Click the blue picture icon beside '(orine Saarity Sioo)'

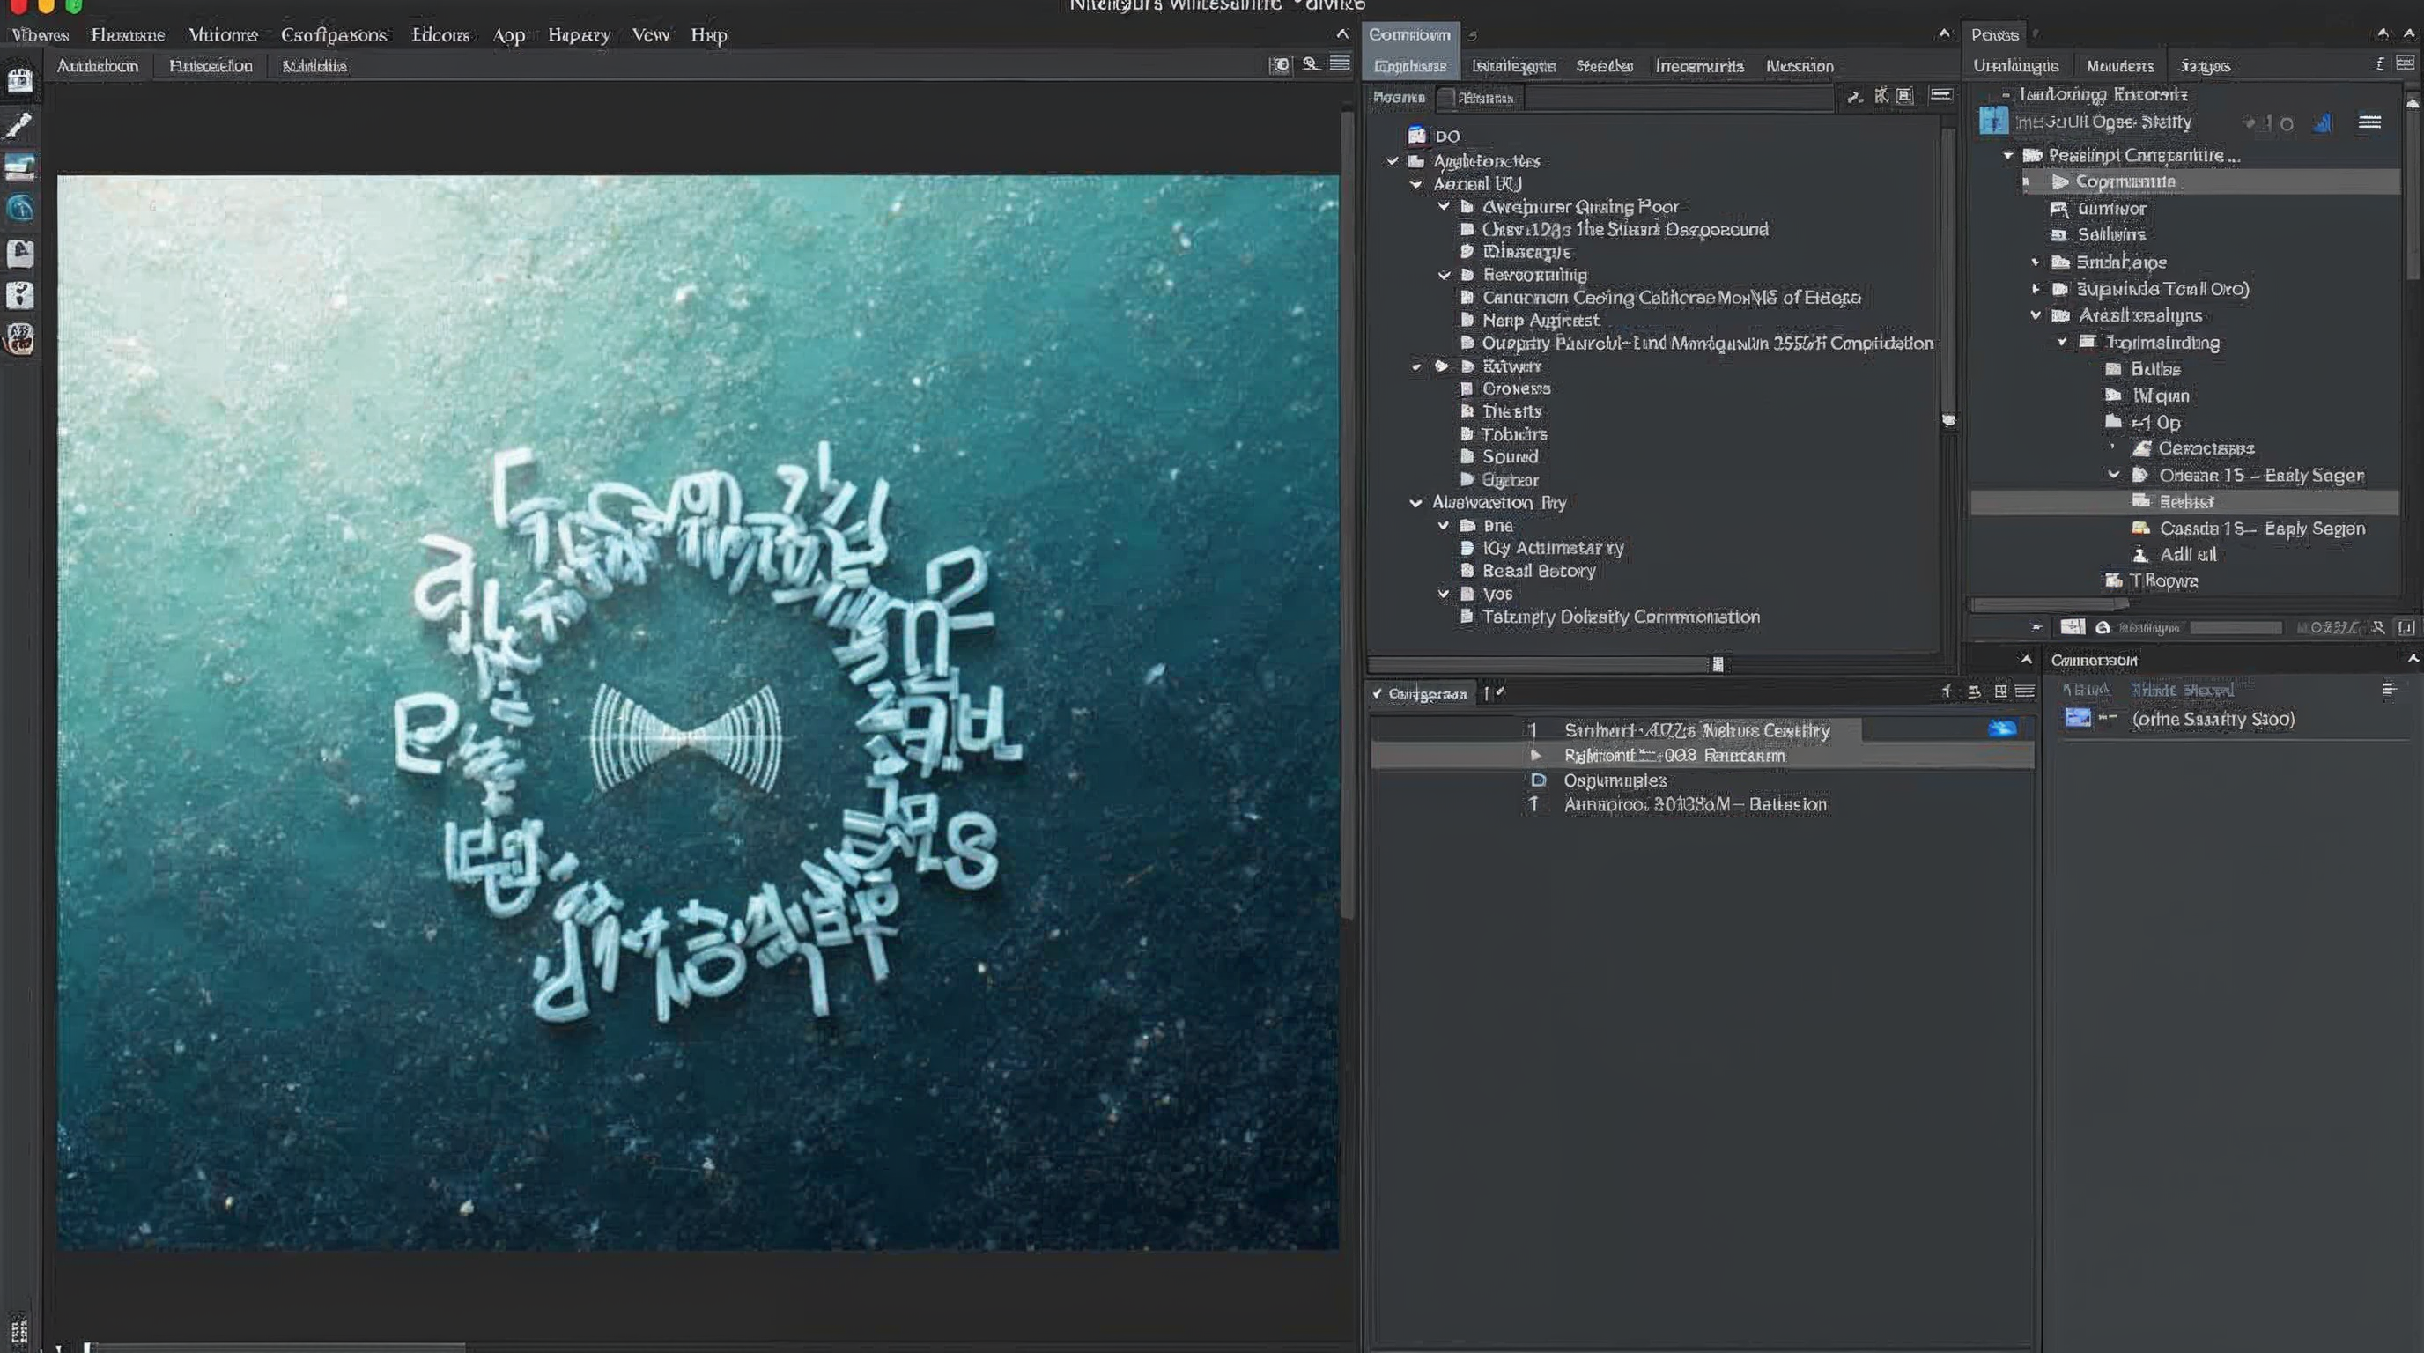tap(2077, 718)
